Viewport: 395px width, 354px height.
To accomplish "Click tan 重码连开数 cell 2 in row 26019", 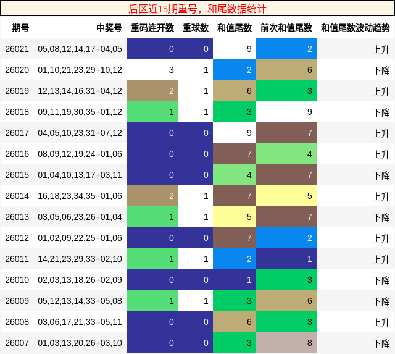I will point(152,91).
